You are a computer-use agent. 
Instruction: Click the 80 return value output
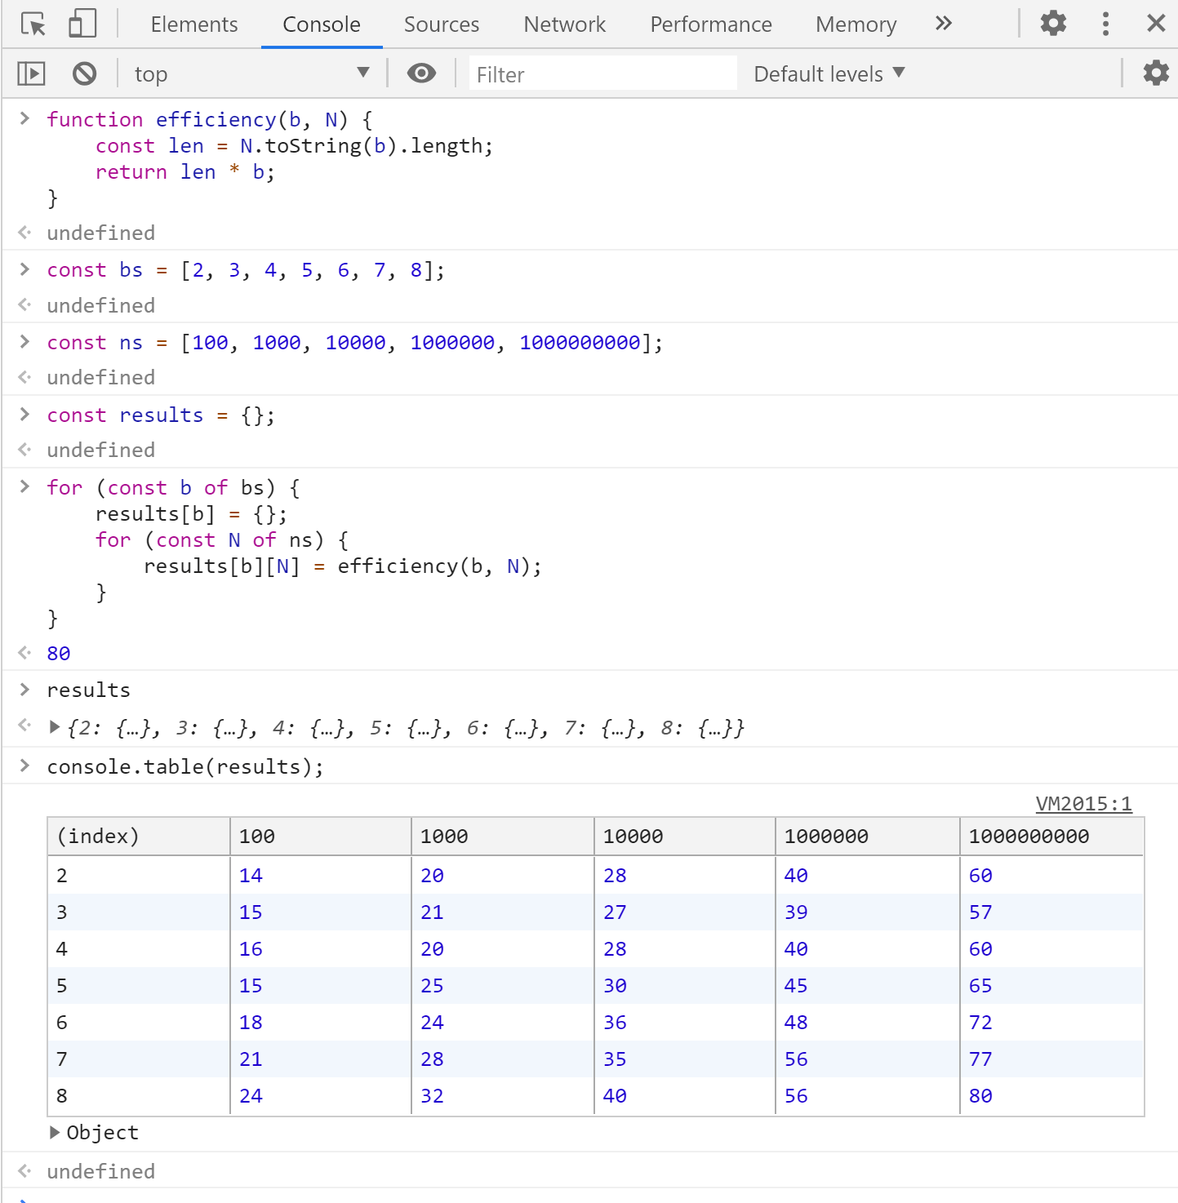coord(59,653)
